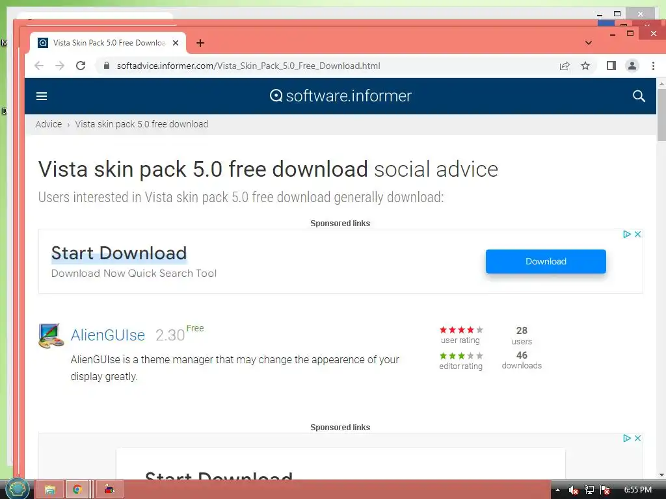Open the site search magnifier icon
Image resolution: width=666 pixels, height=499 pixels.
639,96
